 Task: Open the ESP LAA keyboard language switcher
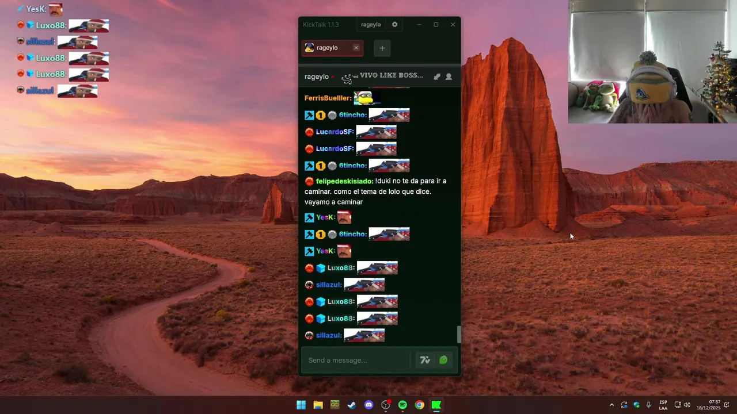[x=663, y=405]
